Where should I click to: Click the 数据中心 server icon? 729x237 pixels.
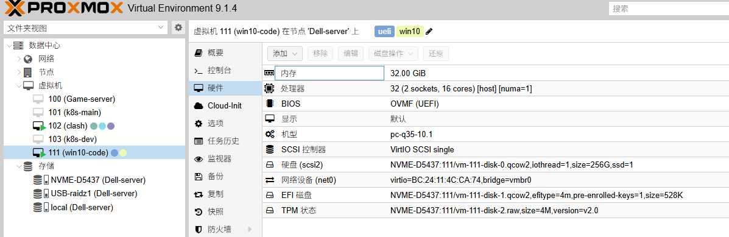18,46
